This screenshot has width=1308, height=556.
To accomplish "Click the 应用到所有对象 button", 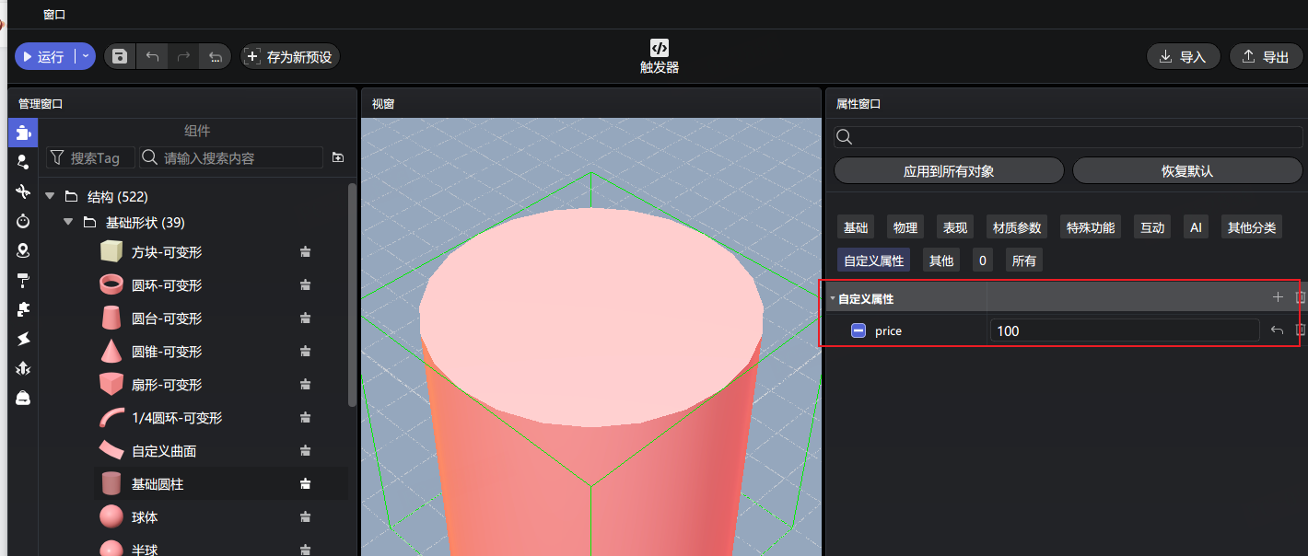I will point(949,171).
